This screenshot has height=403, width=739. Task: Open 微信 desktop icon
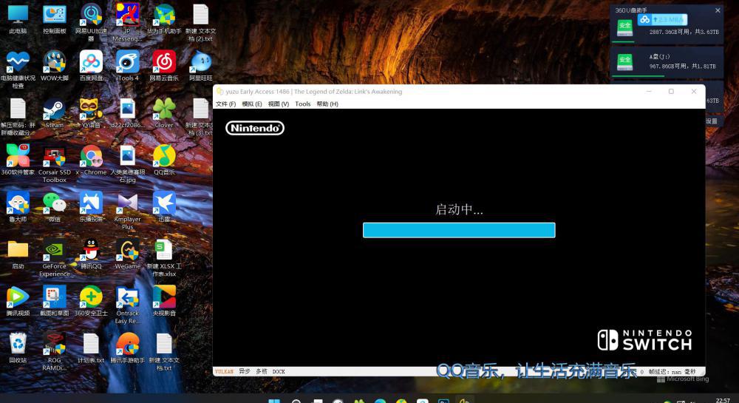[x=54, y=206]
